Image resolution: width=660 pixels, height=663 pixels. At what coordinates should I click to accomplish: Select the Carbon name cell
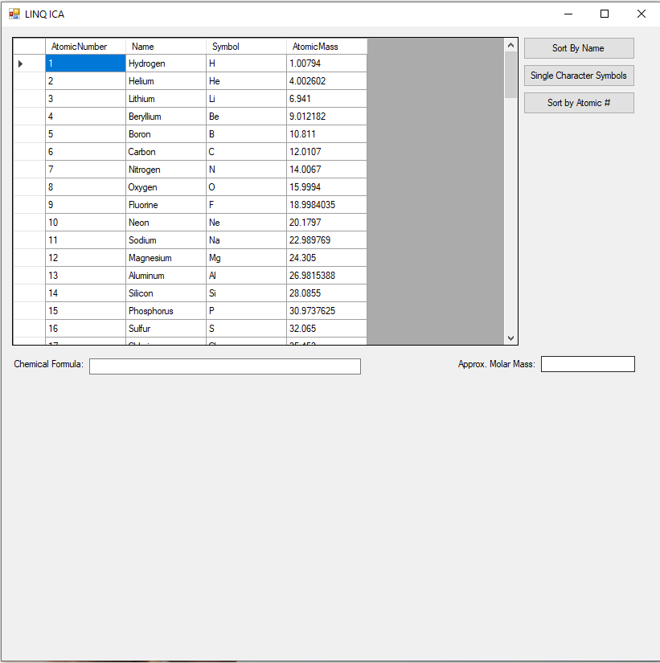click(166, 152)
